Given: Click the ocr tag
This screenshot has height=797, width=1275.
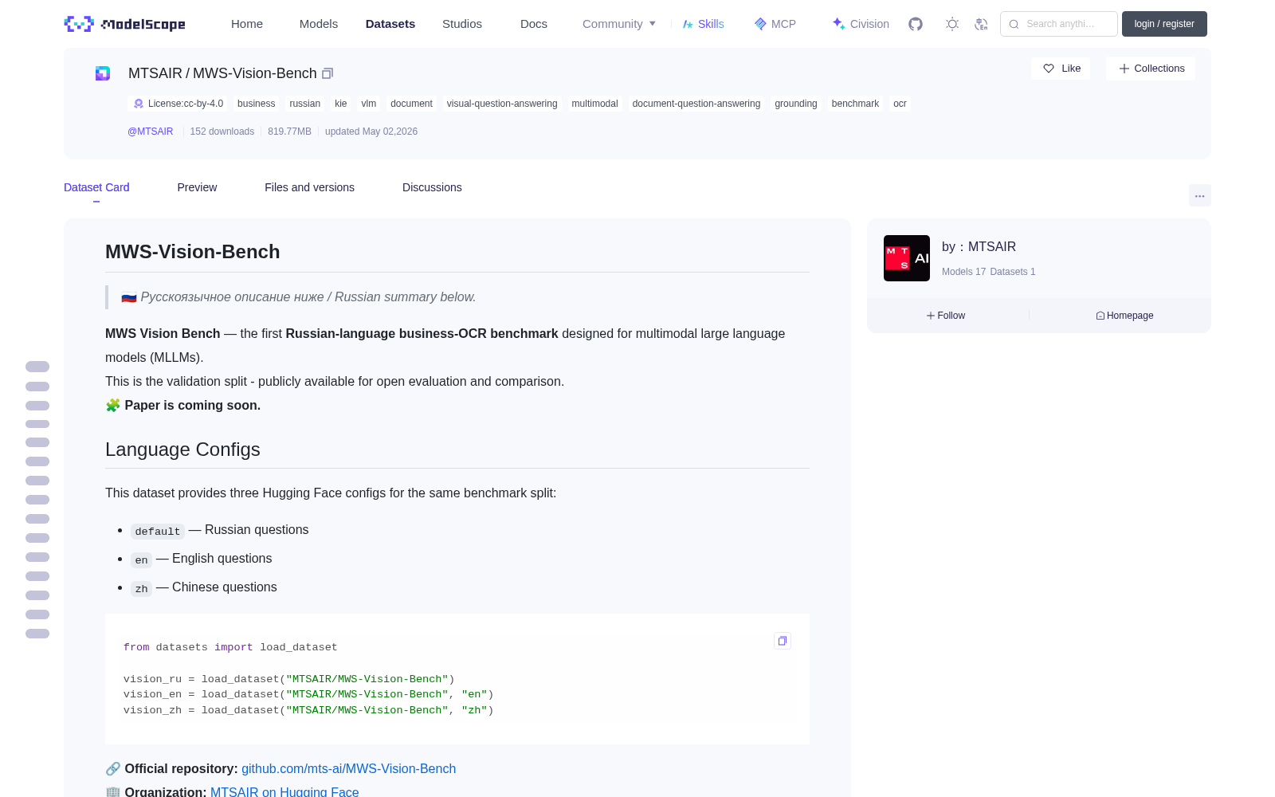Looking at the screenshot, I should [x=900, y=104].
